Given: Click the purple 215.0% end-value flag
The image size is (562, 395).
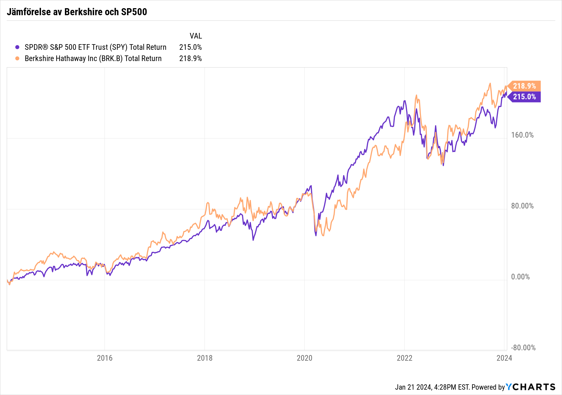Looking at the screenshot, I should tap(524, 97).
